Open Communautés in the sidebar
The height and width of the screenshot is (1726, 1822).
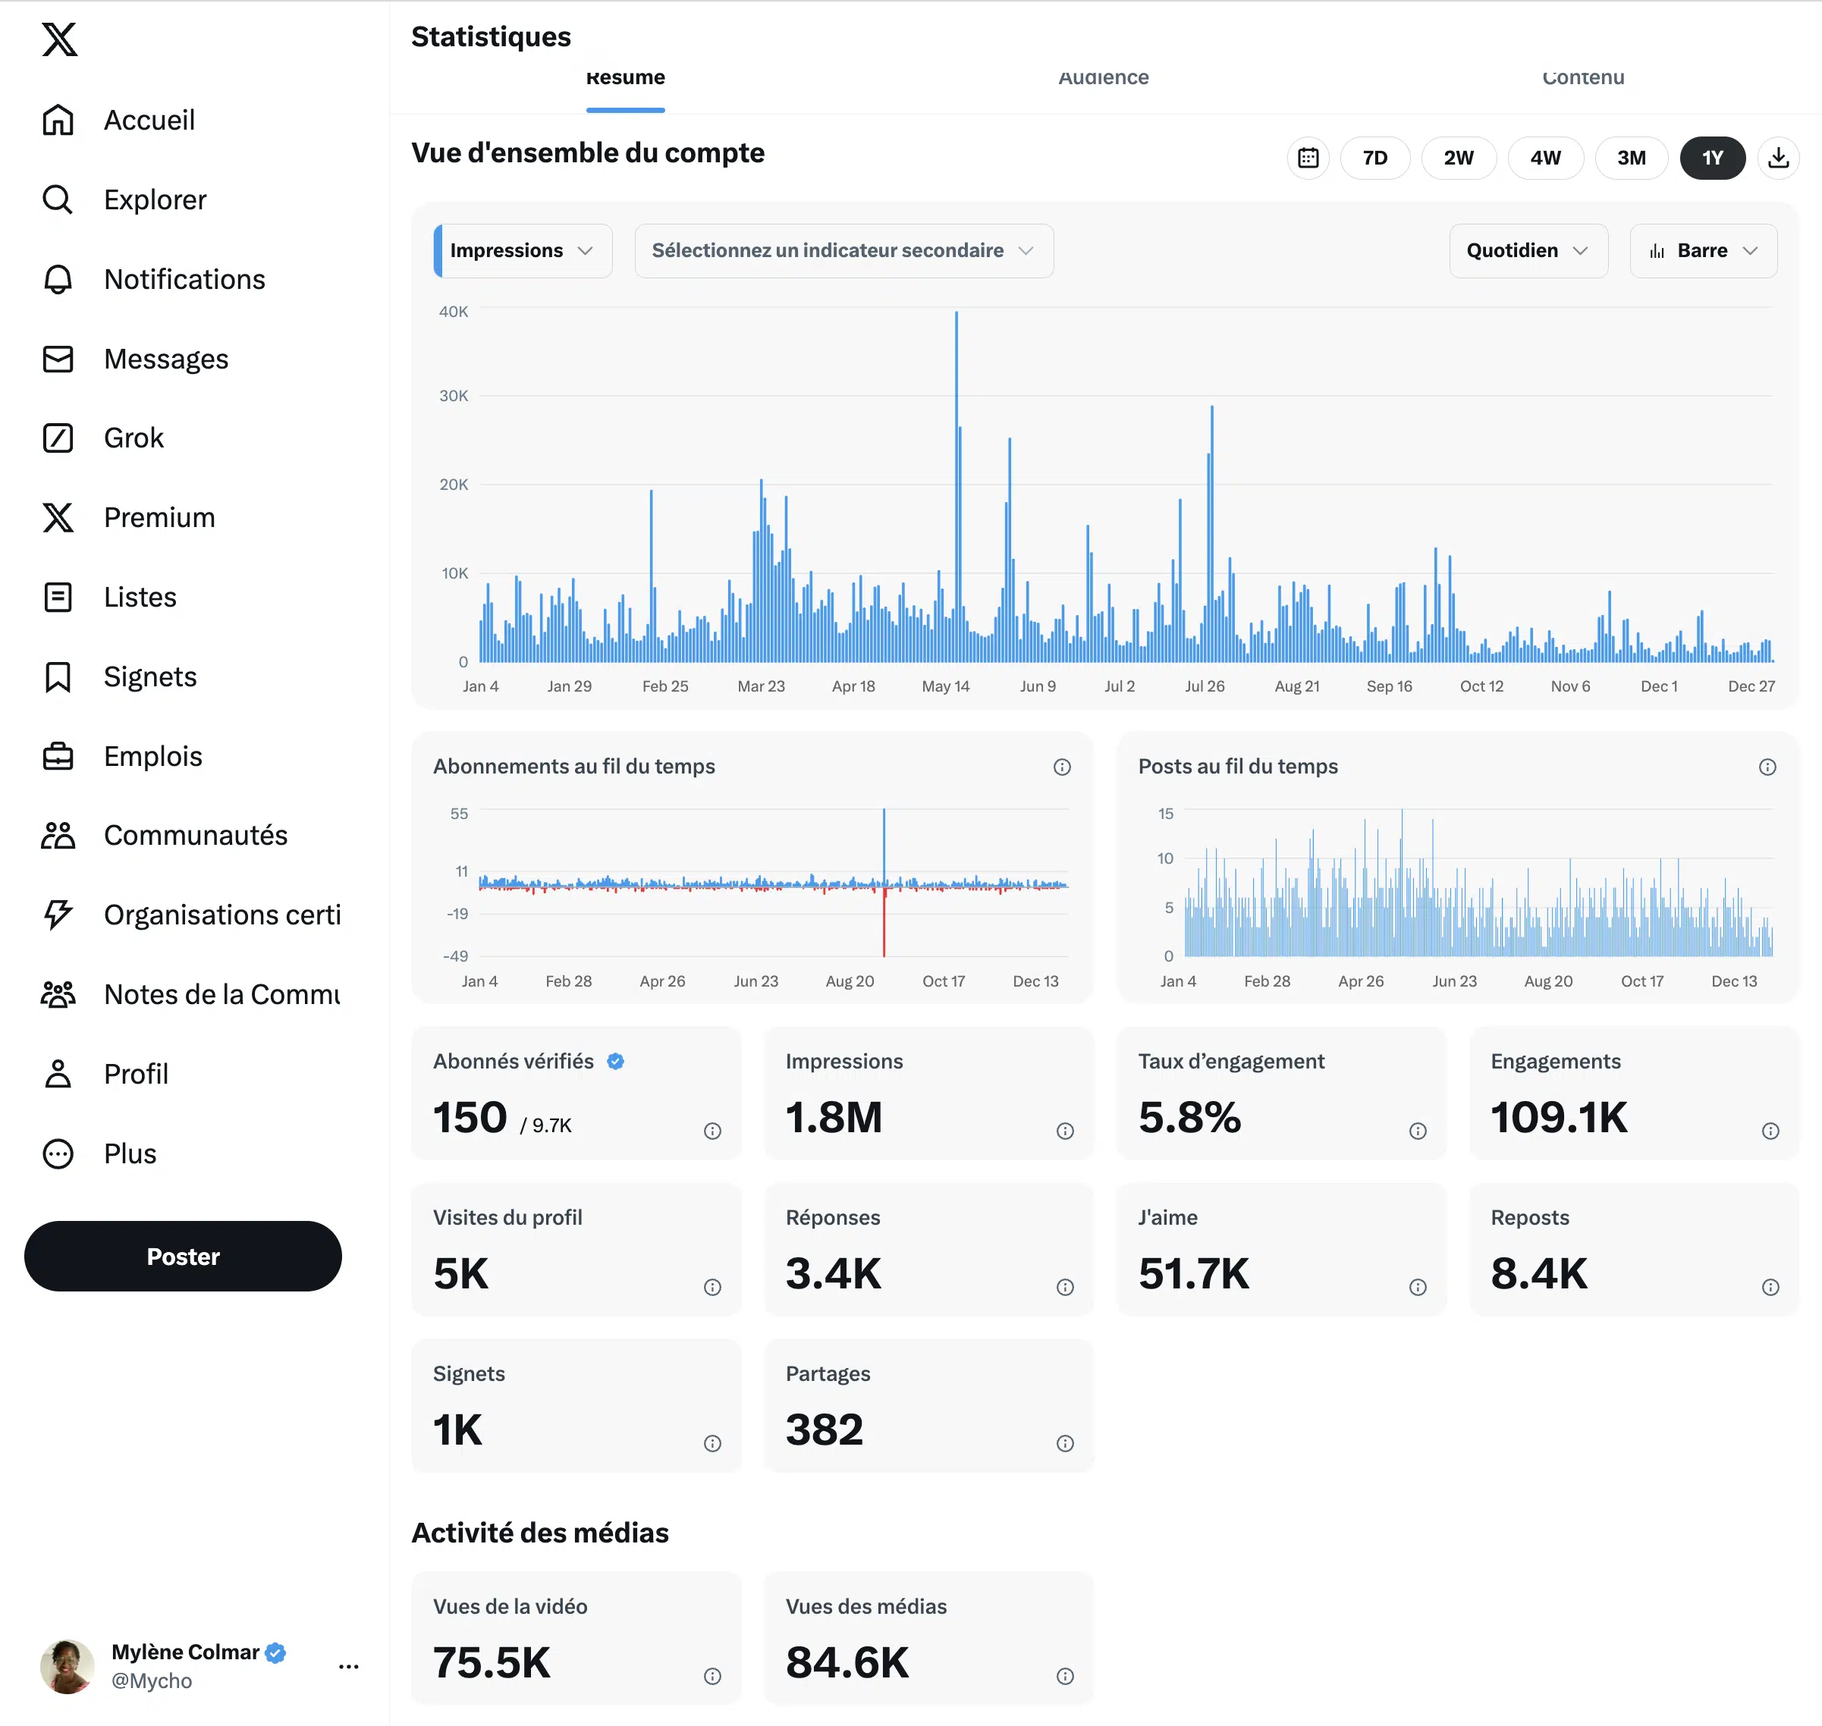click(x=194, y=836)
